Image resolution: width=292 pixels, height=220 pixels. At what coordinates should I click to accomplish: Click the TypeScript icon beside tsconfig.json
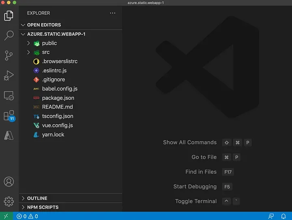(36, 116)
